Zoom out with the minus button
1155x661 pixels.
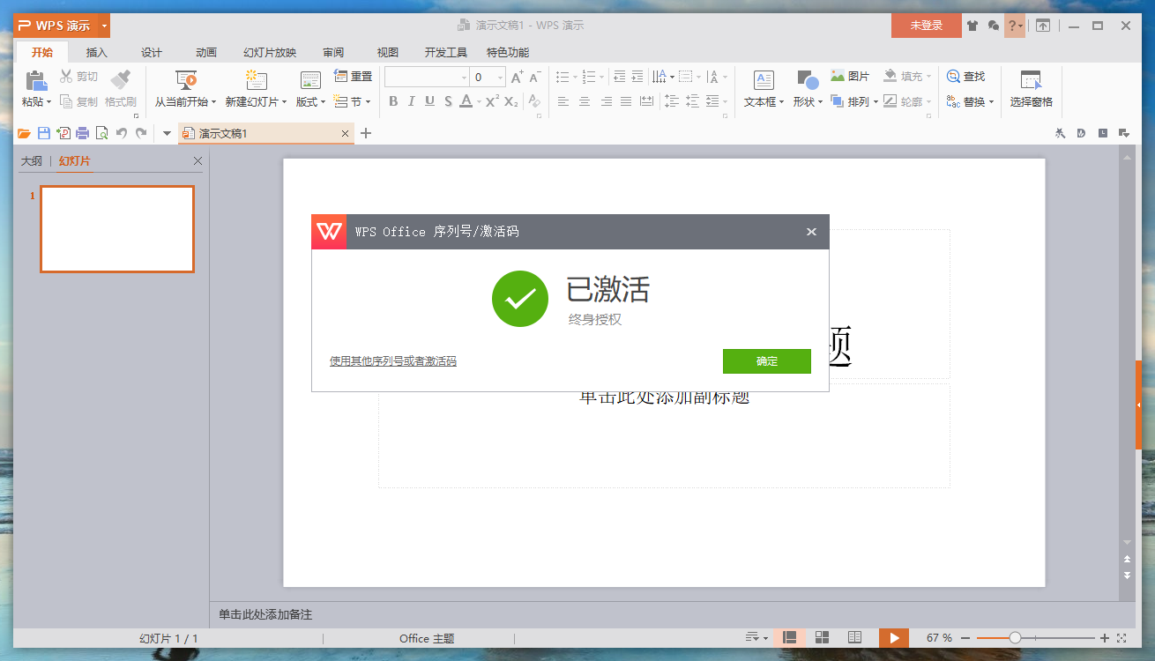click(x=965, y=637)
